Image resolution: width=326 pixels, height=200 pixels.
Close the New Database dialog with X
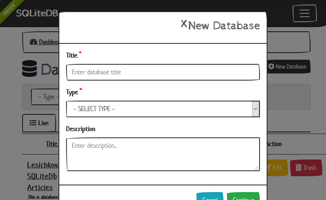[183, 24]
